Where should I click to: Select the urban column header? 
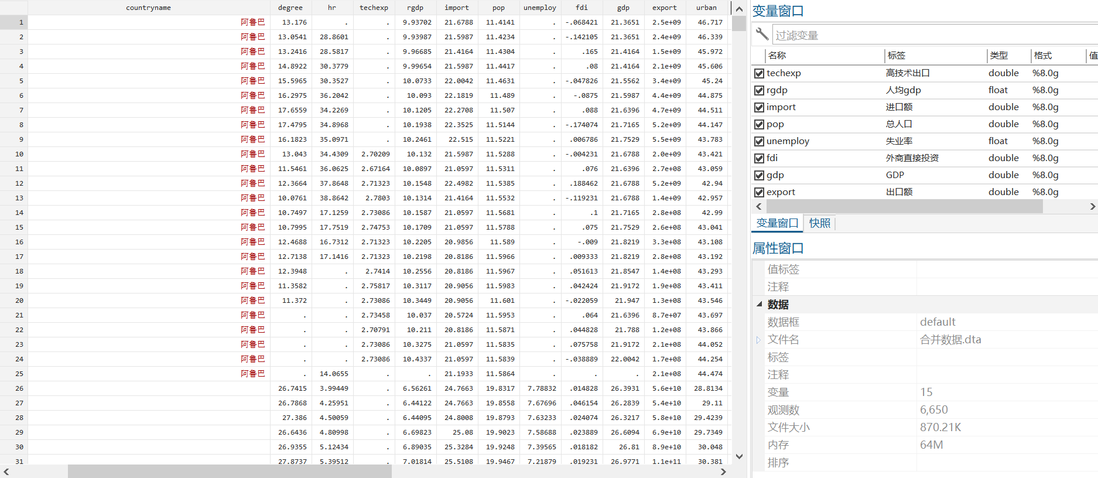706,8
